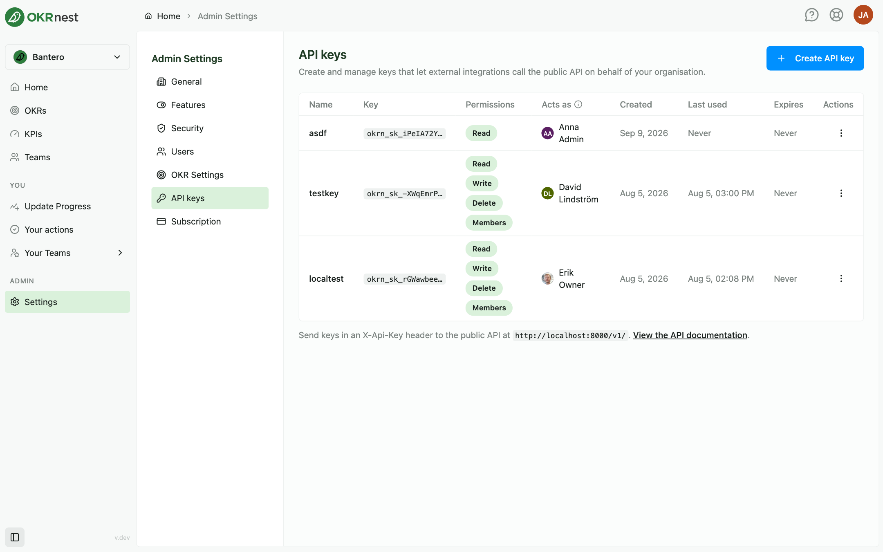Viewport: 883px width, 552px height.
Task: Open Features admin settings
Action: coord(210,105)
